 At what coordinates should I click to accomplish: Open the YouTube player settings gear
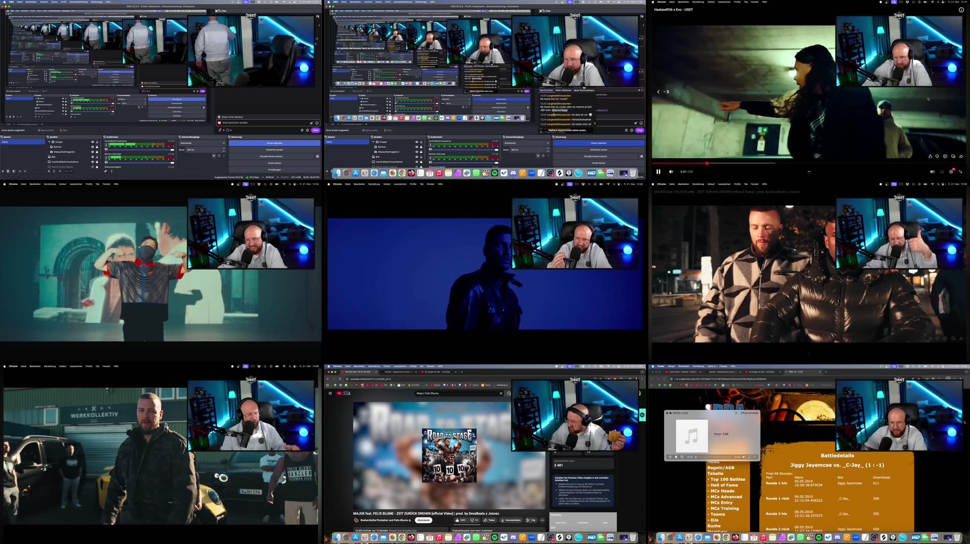[x=951, y=172]
